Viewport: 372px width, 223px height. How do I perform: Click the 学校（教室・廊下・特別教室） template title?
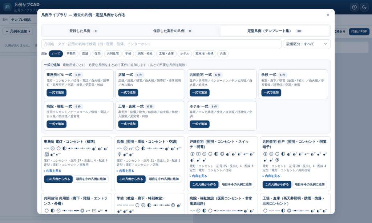[x=140, y=198]
